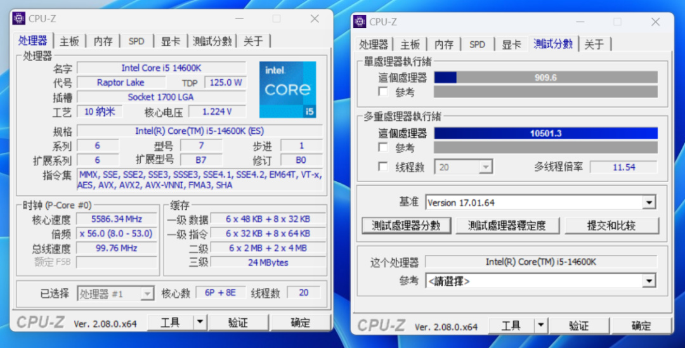Click CPU-Z app icon in right window title bar
The height and width of the screenshot is (348, 685).
click(360, 22)
